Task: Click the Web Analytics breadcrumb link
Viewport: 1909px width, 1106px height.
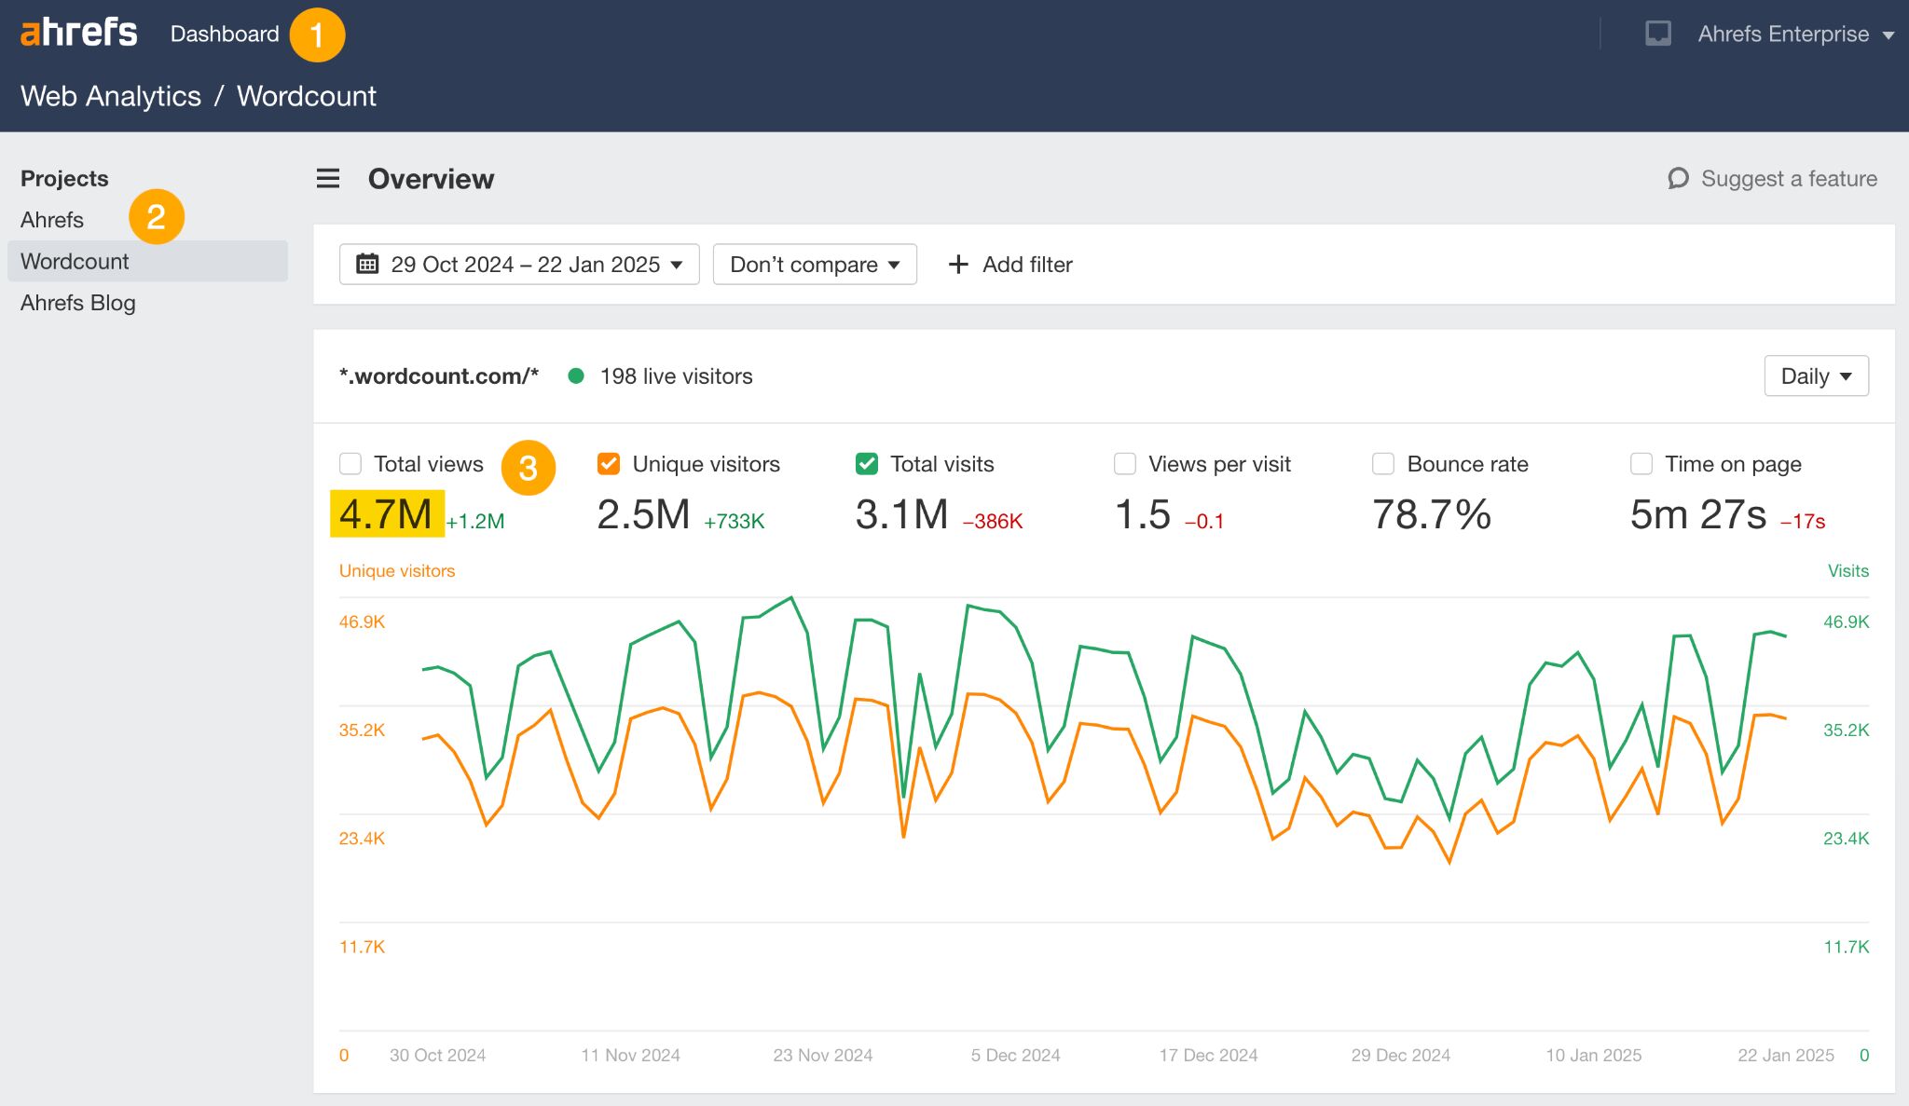Action: pos(111,95)
